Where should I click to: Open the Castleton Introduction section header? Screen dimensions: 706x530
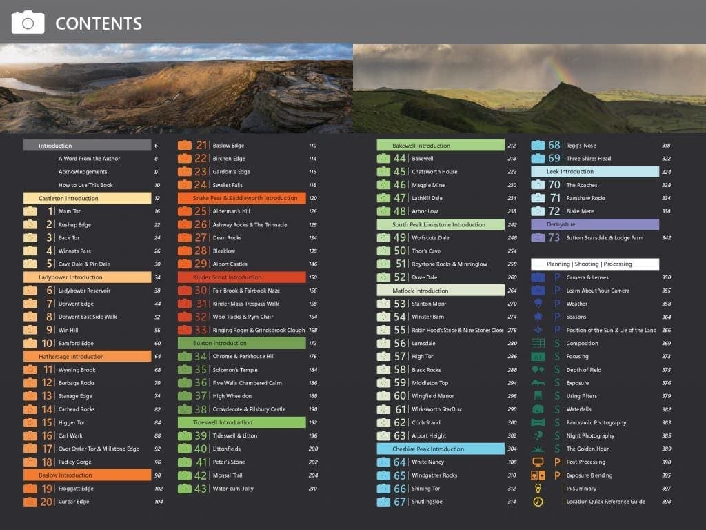(x=87, y=198)
